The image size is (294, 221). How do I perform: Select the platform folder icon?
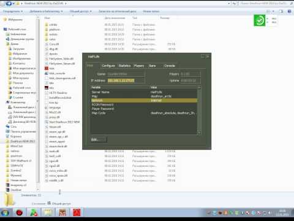[47, 29]
